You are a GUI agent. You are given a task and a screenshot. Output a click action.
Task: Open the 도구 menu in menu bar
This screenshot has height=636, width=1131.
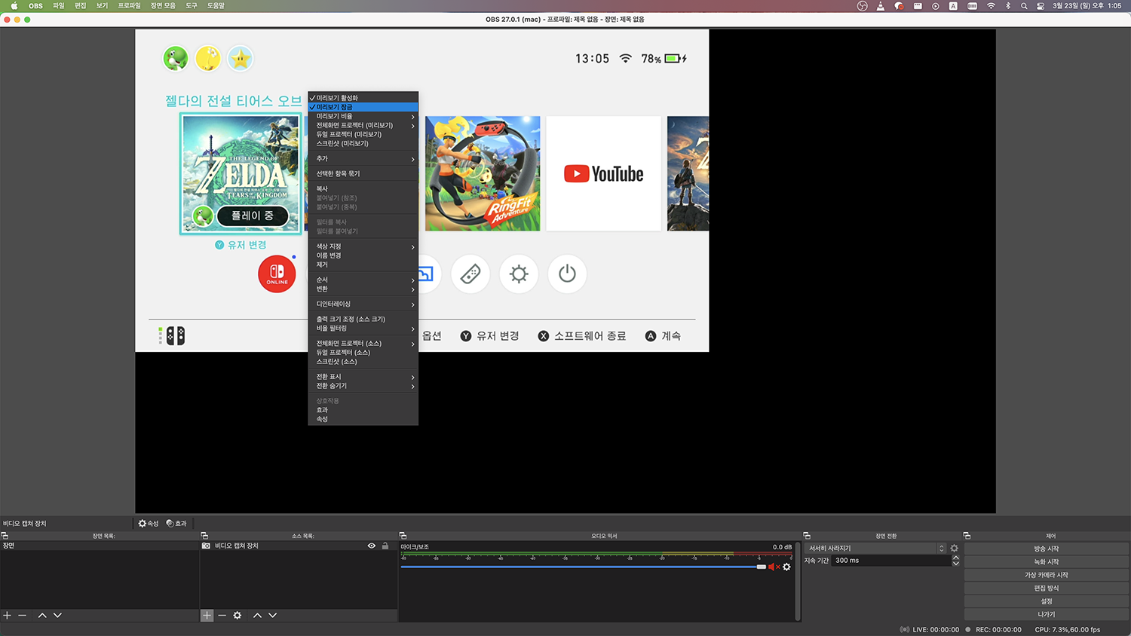(x=192, y=5)
